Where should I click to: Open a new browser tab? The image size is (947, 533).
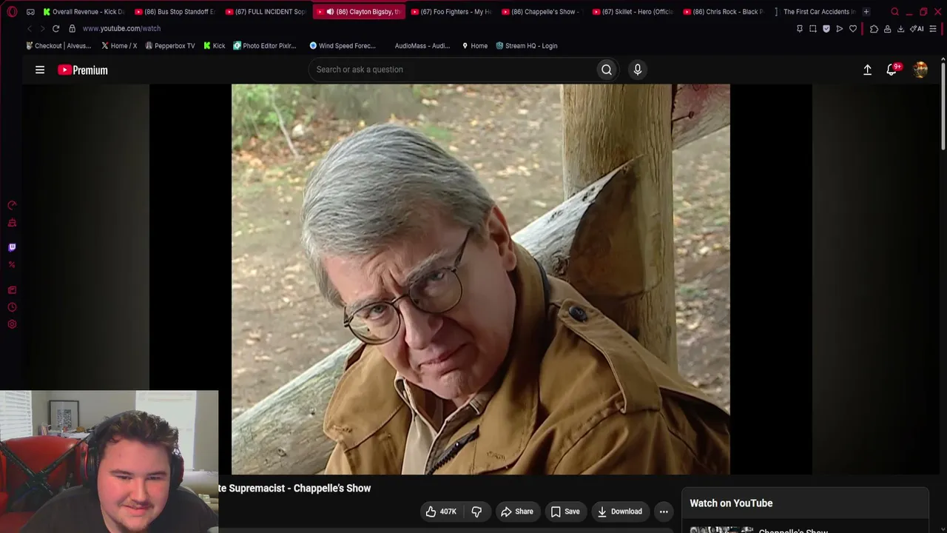pyautogui.click(x=866, y=12)
